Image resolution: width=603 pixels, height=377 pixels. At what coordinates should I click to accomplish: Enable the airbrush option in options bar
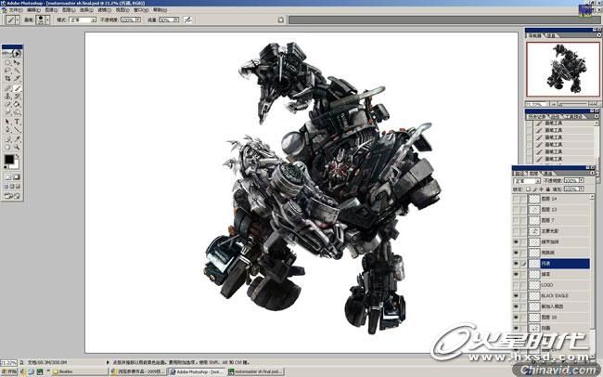tap(187, 19)
